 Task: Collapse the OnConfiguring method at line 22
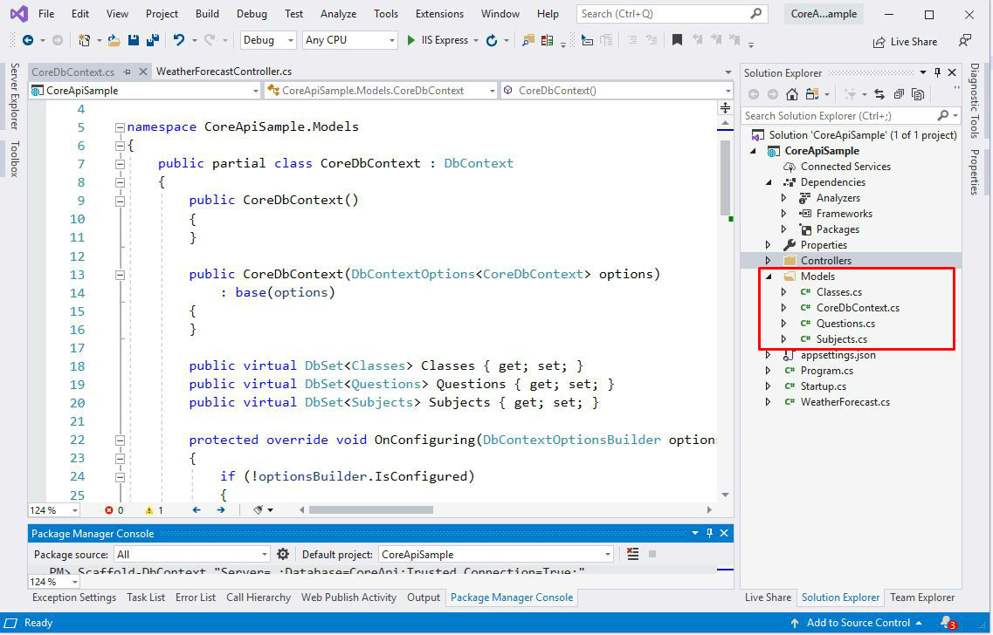[120, 440]
